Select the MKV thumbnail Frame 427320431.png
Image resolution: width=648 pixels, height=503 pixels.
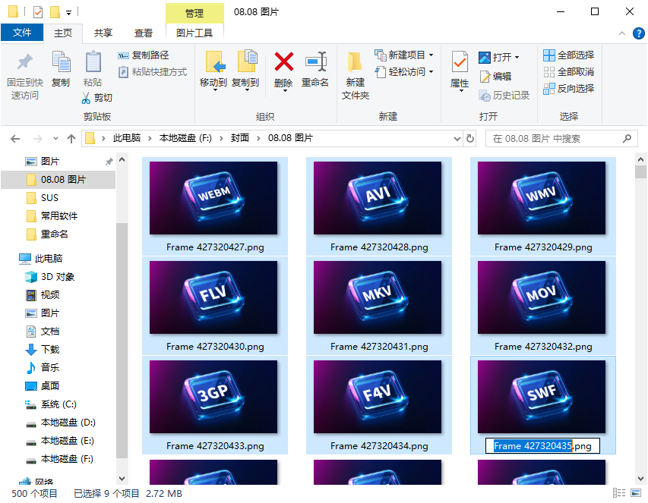379,306
